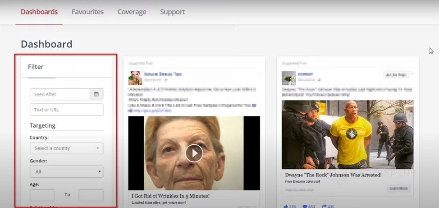The width and height of the screenshot is (439, 208).
Task: Switch to the Favourites tab
Action: click(87, 12)
